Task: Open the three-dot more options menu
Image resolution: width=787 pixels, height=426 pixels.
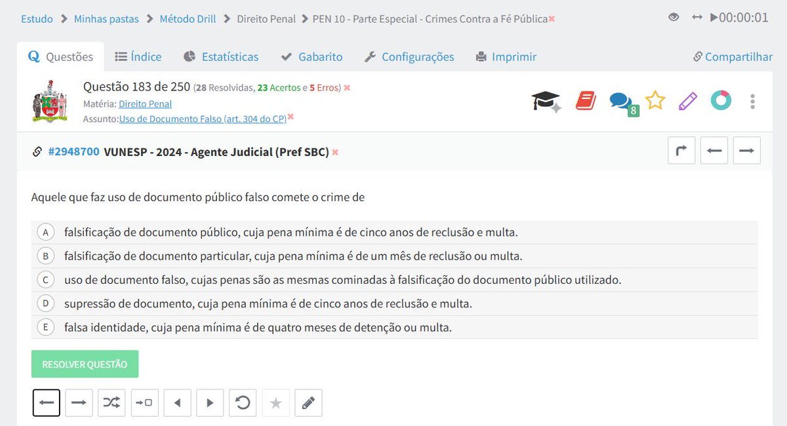Action: click(x=753, y=102)
